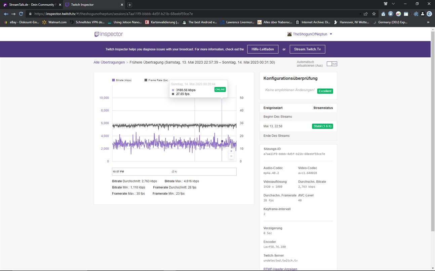Reload the page with the refresh icon
This screenshot has height=271, width=435.
click(x=21, y=14)
